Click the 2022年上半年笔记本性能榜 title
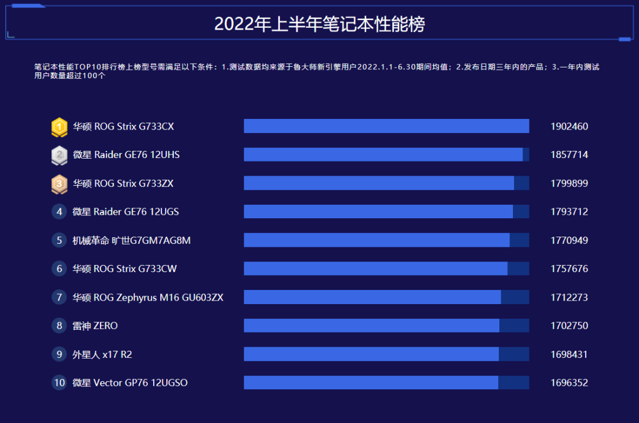This screenshot has width=639, height=423. 320,24
